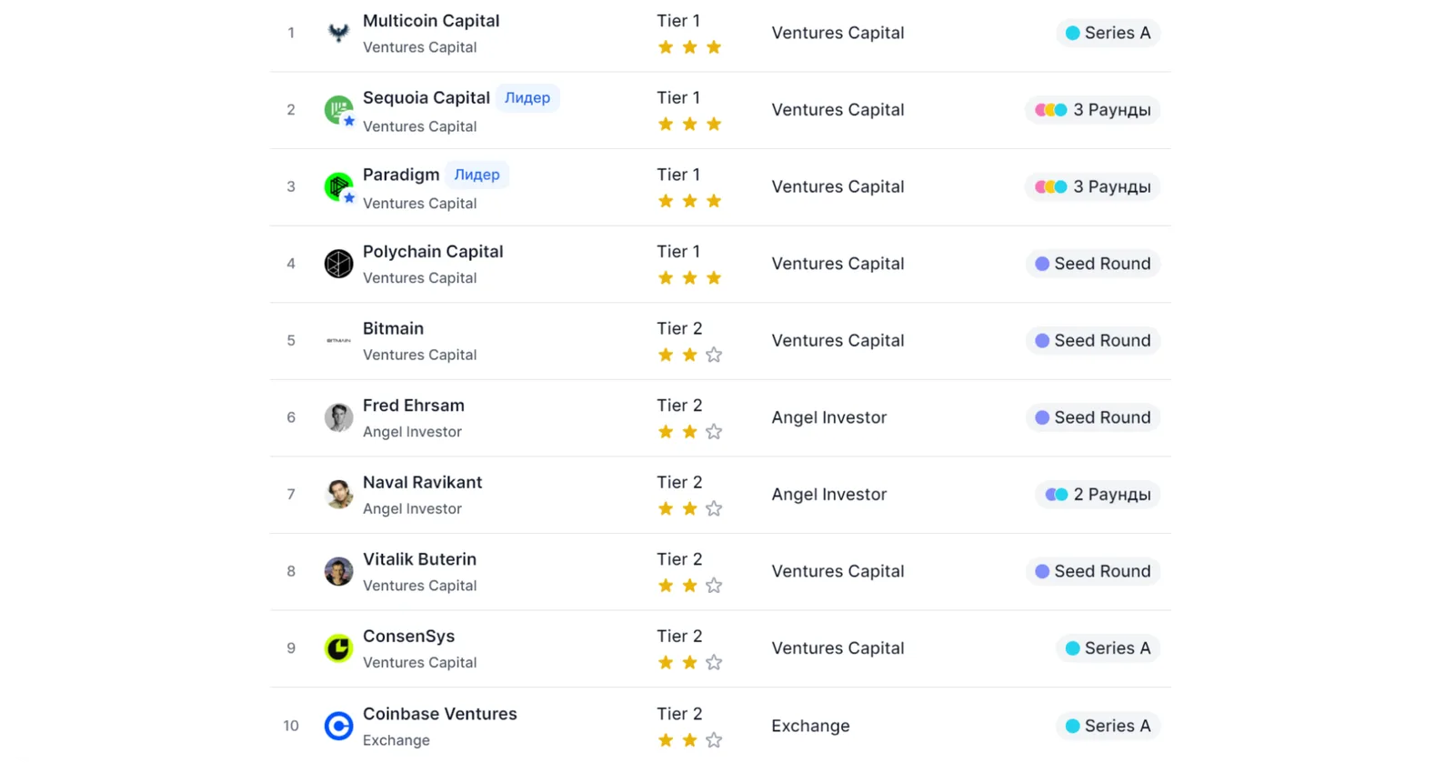1455x763 pixels.
Task: Click Naval Ravikant's avatar
Action: (338, 495)
